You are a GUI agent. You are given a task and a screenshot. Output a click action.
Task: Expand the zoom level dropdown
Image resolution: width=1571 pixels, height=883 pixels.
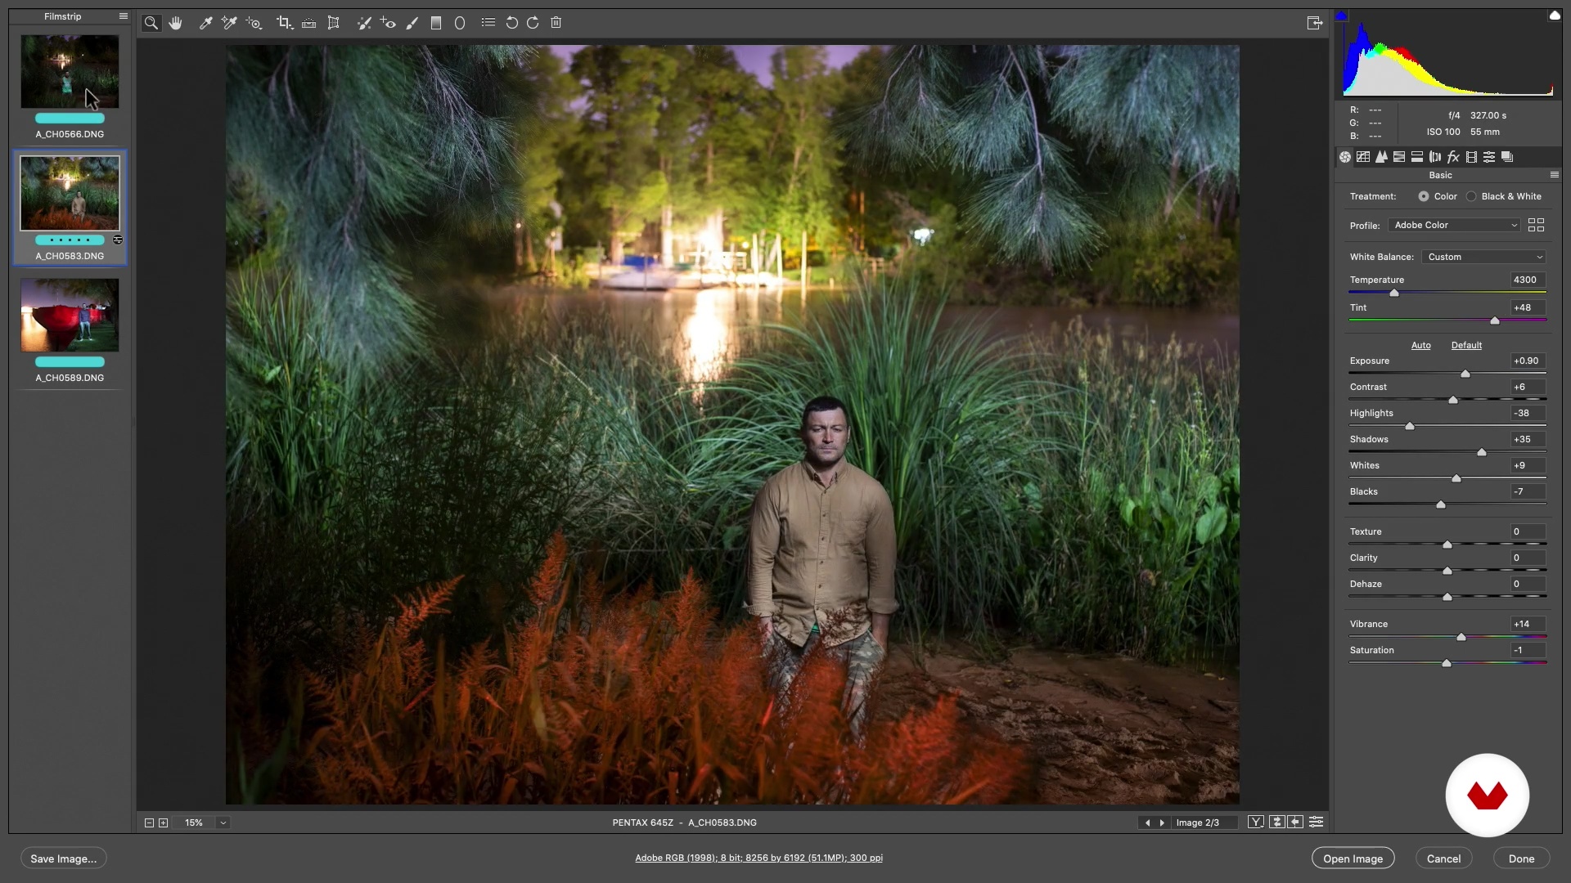click(223, 822)
